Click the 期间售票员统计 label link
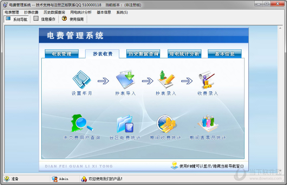The width and height of the screenshot is (287, 185). (x=208, y=137)
